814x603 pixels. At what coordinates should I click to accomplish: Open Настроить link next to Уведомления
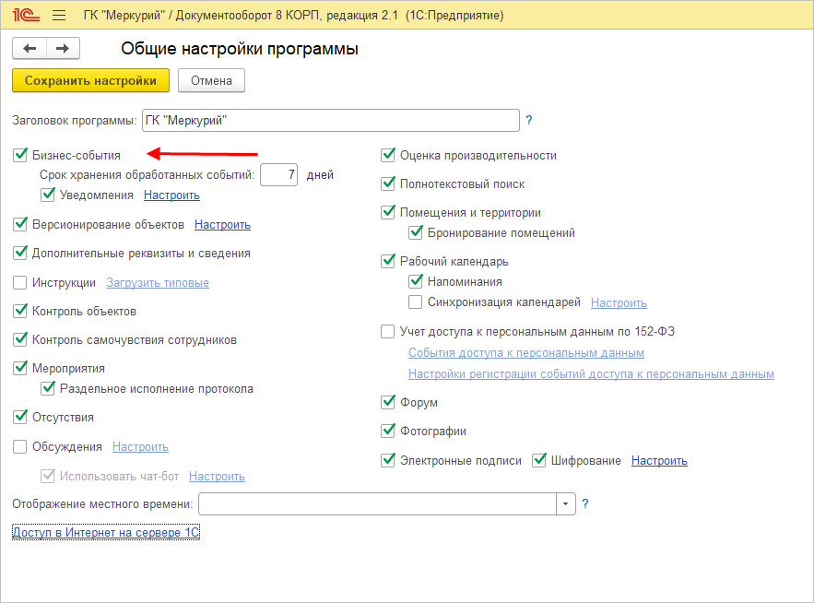171,195
